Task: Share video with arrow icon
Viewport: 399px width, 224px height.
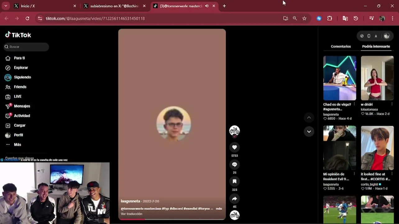Action: pos(234,198)
